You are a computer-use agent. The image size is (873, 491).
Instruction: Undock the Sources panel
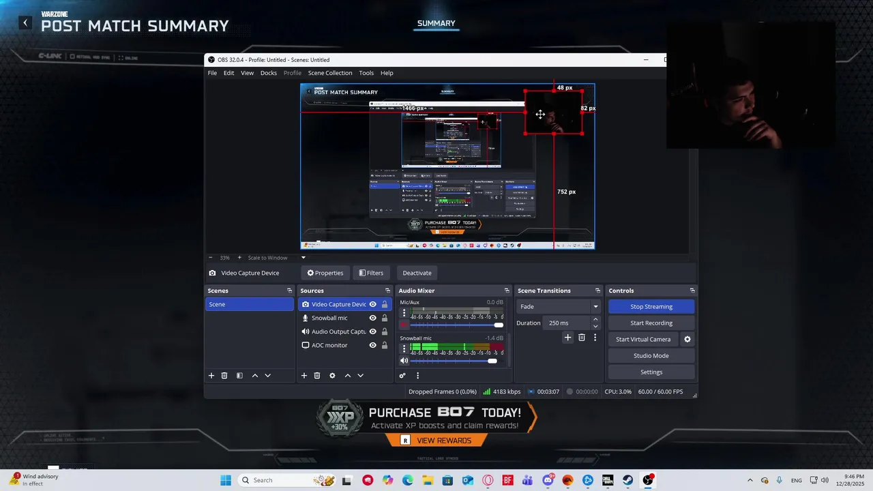387,291
